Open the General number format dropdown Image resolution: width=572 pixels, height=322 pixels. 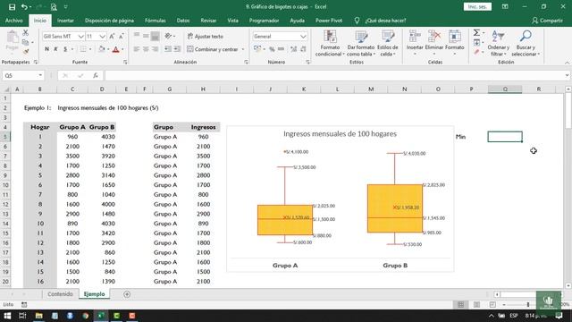point(303,37)
